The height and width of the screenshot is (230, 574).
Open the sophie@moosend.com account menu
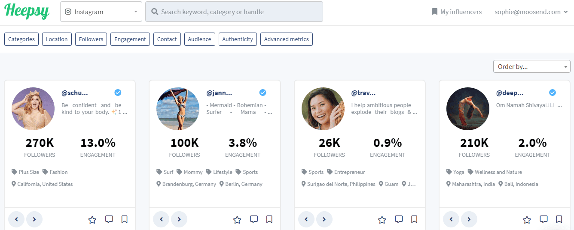pos(531,12)
